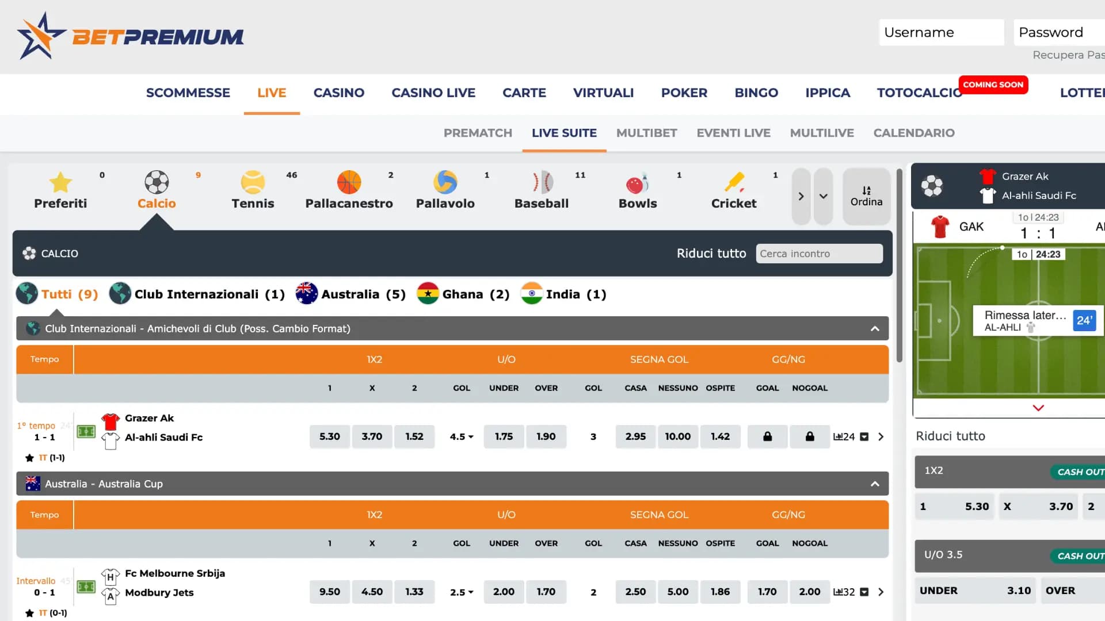Click the locked GG/NG odds padlock
The image size is (1105, 621).
point(767,436)
